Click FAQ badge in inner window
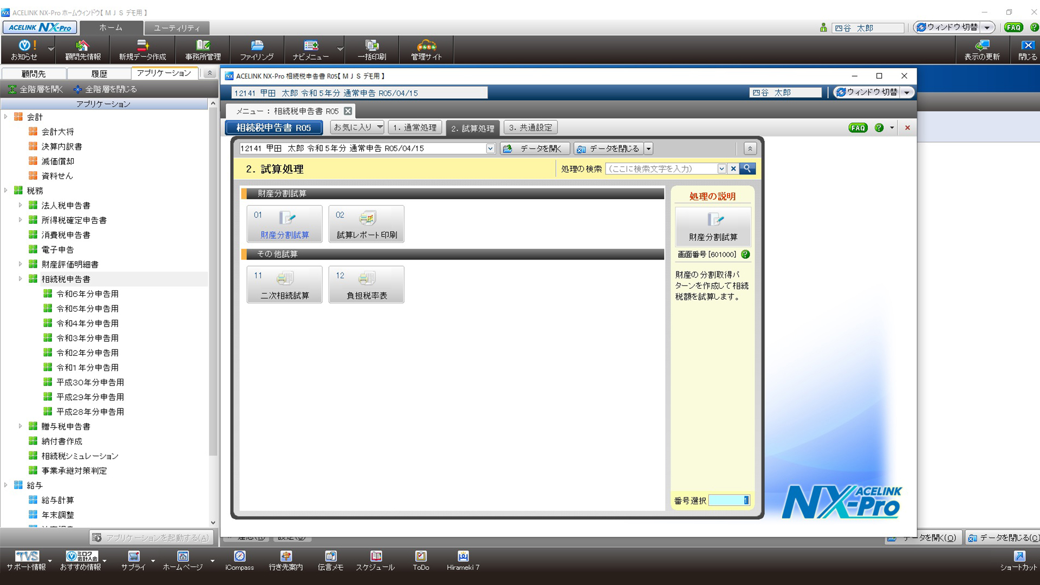 [858, 128]
